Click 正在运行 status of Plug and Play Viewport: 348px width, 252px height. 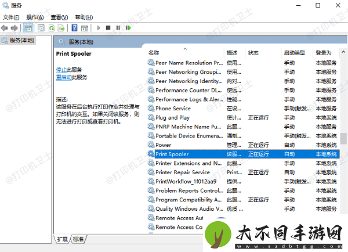coord(258,117)
